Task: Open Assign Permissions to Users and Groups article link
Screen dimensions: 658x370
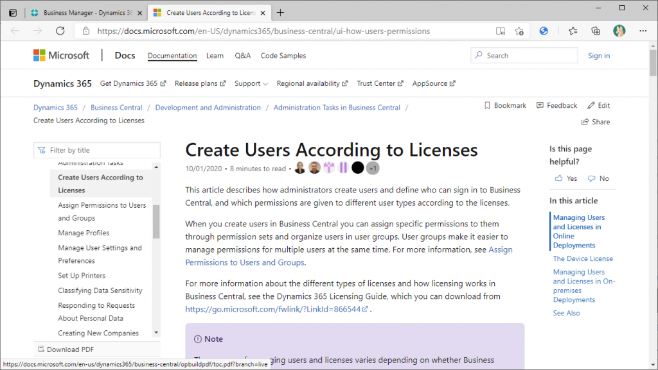Action: (x=349, y=256)
